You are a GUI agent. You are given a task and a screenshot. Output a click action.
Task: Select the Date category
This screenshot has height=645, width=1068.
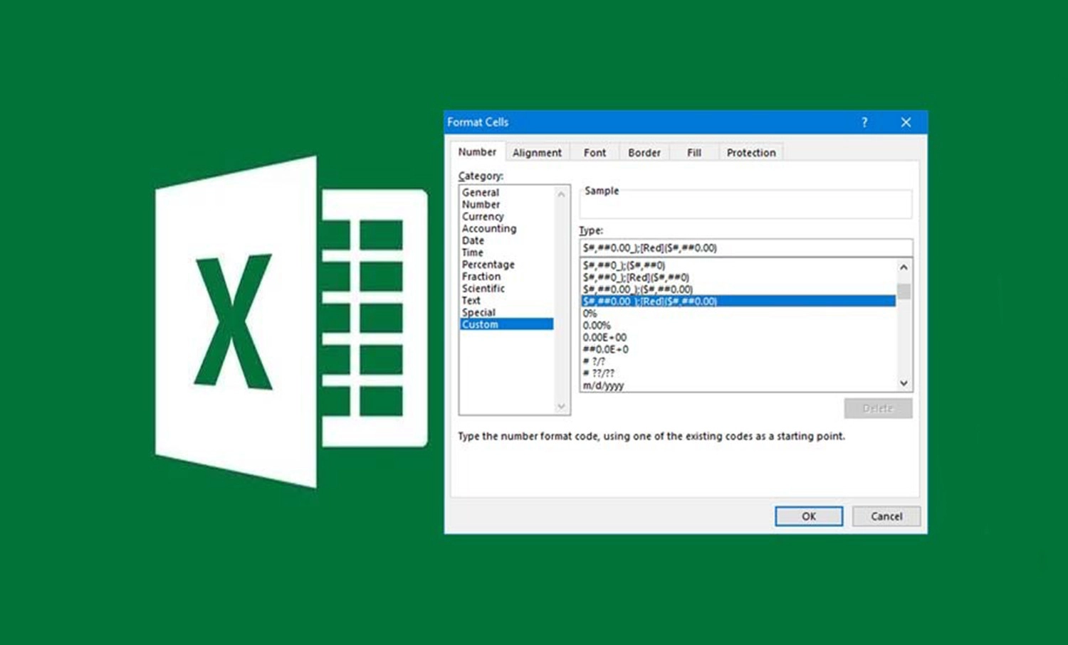473,240
